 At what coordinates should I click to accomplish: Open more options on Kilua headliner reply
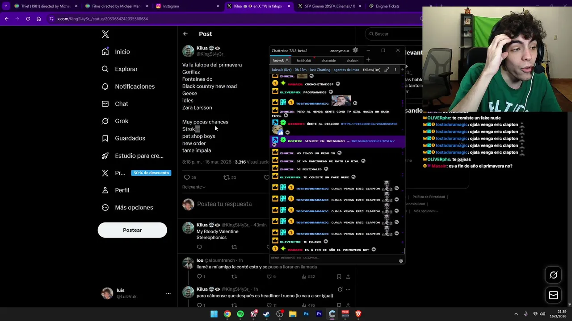[x=348, y=289]
